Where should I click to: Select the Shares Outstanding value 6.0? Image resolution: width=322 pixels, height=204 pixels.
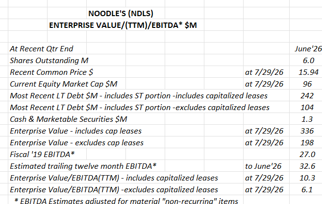click(x=308, y=61)
